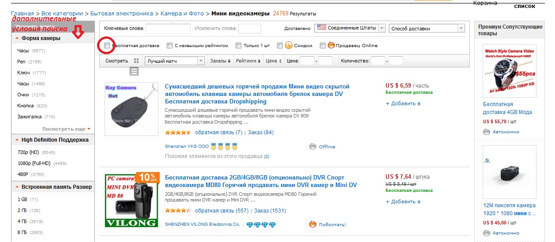Open the Способ доставки dropdown
Viewport: 555px width, 242px height.
427,29
